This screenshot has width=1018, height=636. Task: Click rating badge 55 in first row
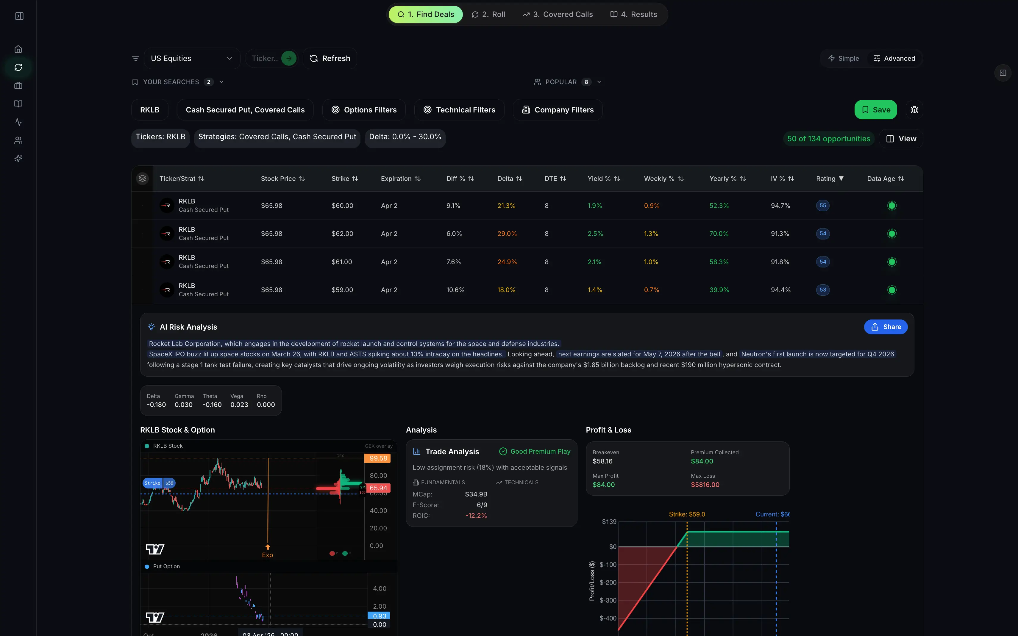(x=823, y=206)
